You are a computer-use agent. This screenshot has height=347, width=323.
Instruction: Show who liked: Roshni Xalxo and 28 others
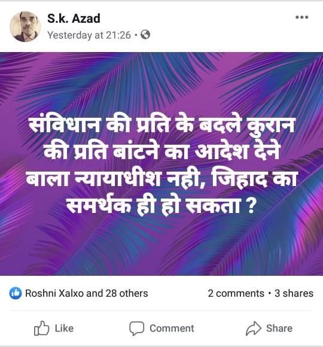pos(87,293)
